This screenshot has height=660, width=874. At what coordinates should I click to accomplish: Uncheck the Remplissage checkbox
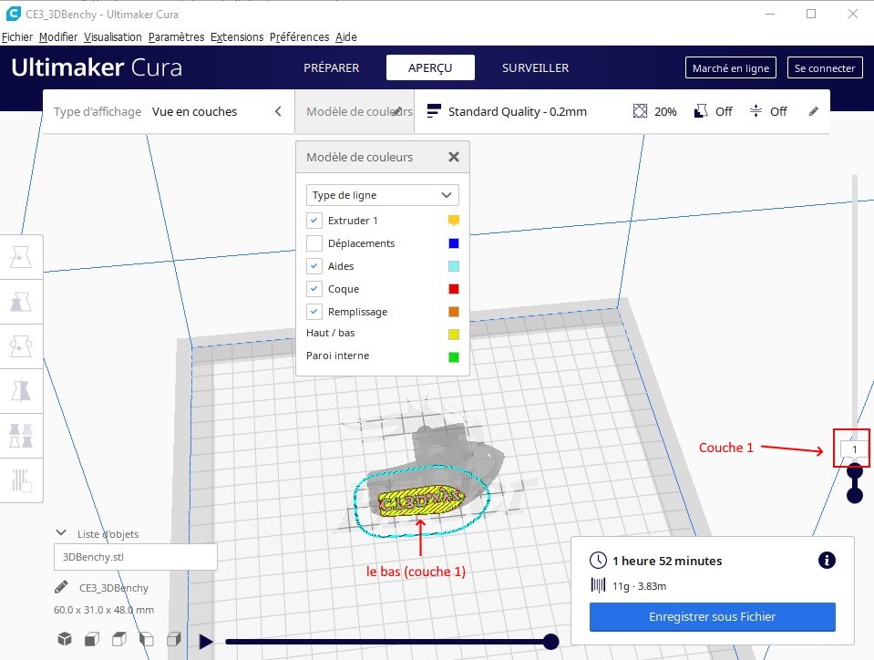pos(314,312)
